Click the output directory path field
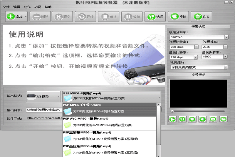 (44, 110)
